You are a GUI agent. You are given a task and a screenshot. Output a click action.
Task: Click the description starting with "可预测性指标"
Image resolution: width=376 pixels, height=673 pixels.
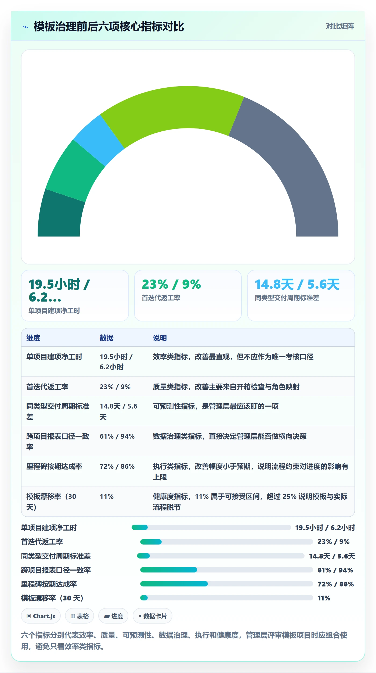pyautogui.click(x=216, y=406)
